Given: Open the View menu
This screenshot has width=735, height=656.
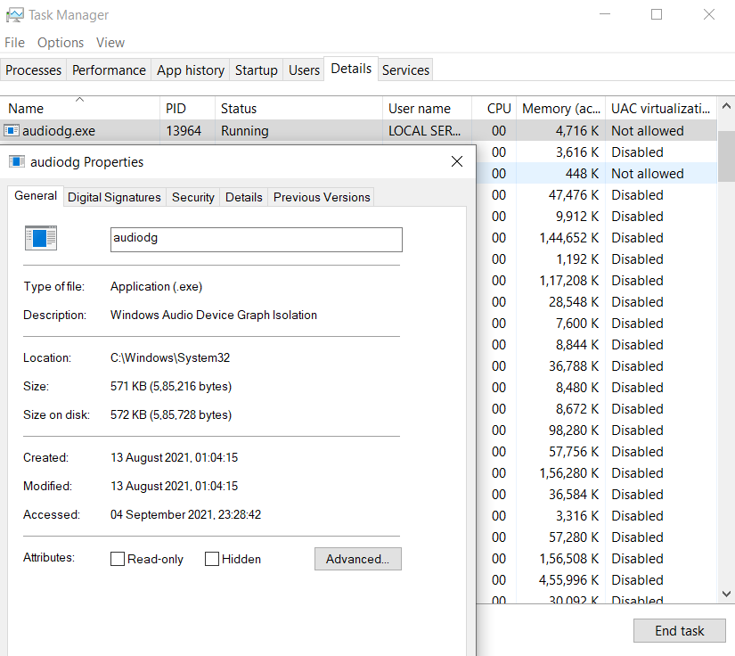Looking at the screenshot, I should click(110, 43).
